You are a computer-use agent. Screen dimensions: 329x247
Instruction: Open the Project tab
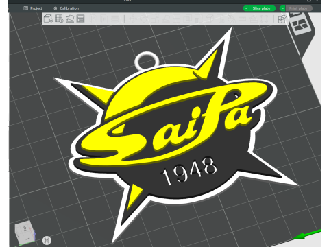click(33, 8)
